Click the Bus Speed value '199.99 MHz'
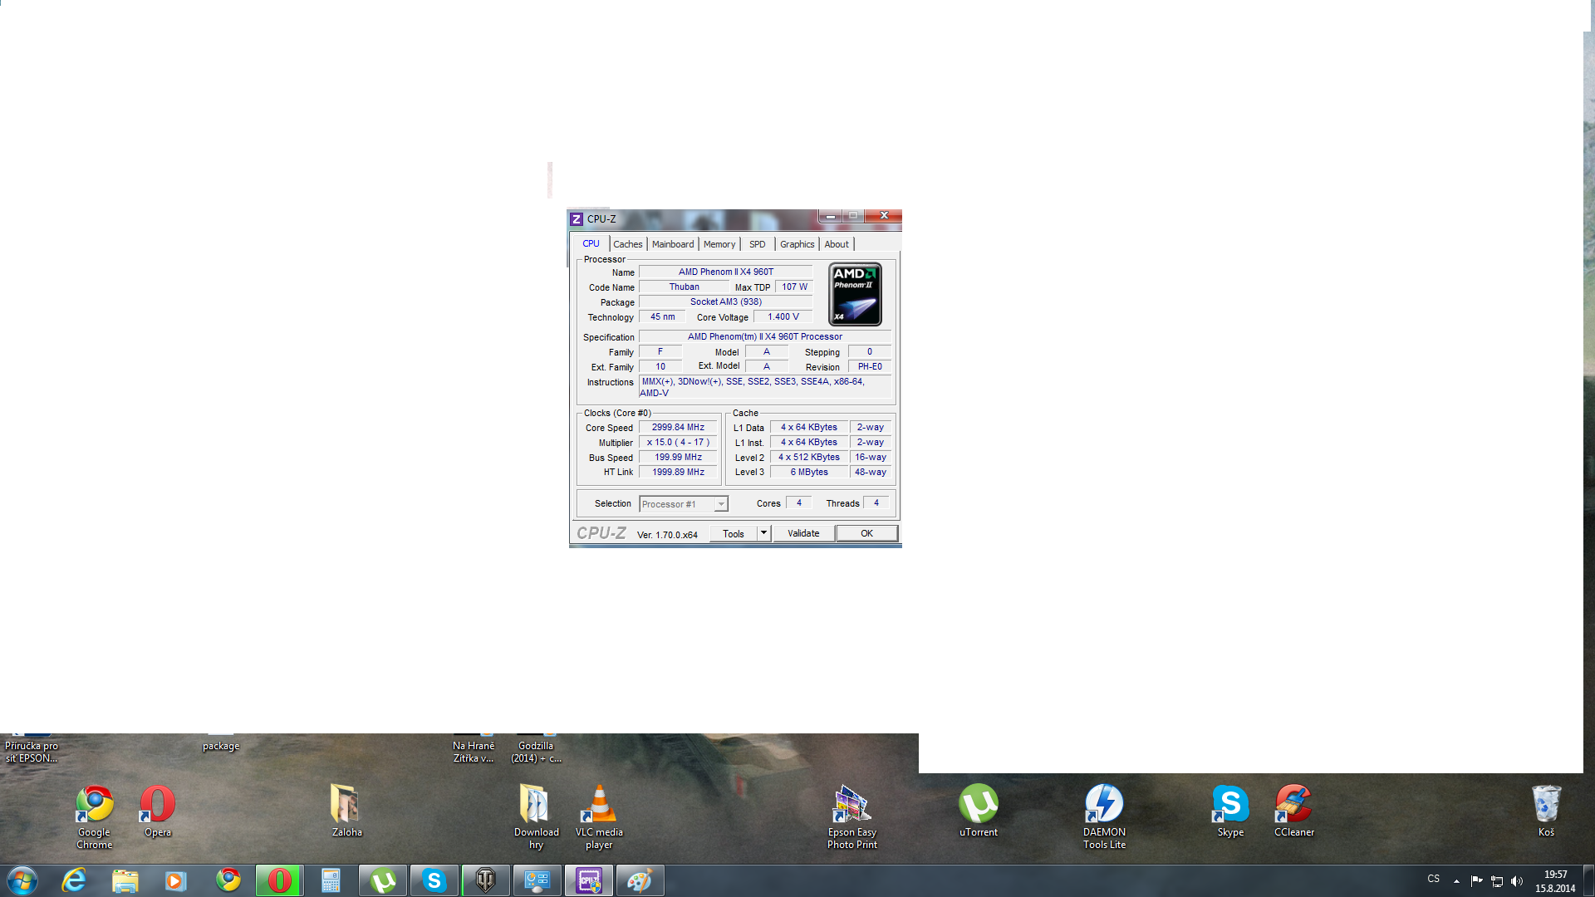 click(x=678, y=458)
